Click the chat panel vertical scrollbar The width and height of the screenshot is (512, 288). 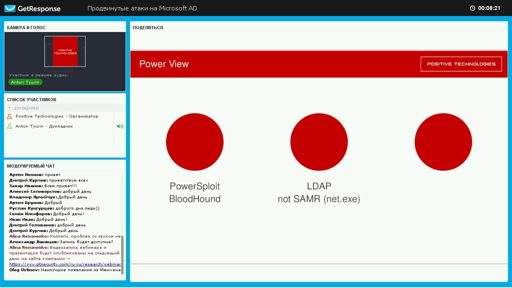pyautogui.click(x=122, y=255)
